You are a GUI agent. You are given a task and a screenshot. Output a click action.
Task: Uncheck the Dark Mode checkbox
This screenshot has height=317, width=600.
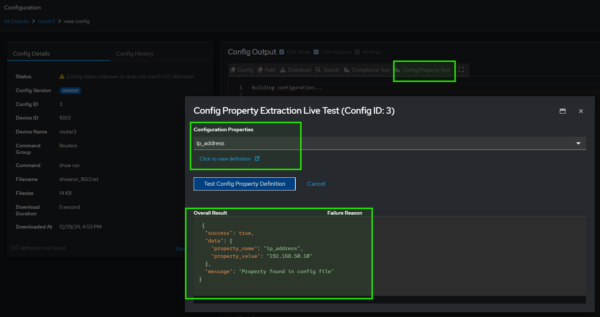pos(282,52)
